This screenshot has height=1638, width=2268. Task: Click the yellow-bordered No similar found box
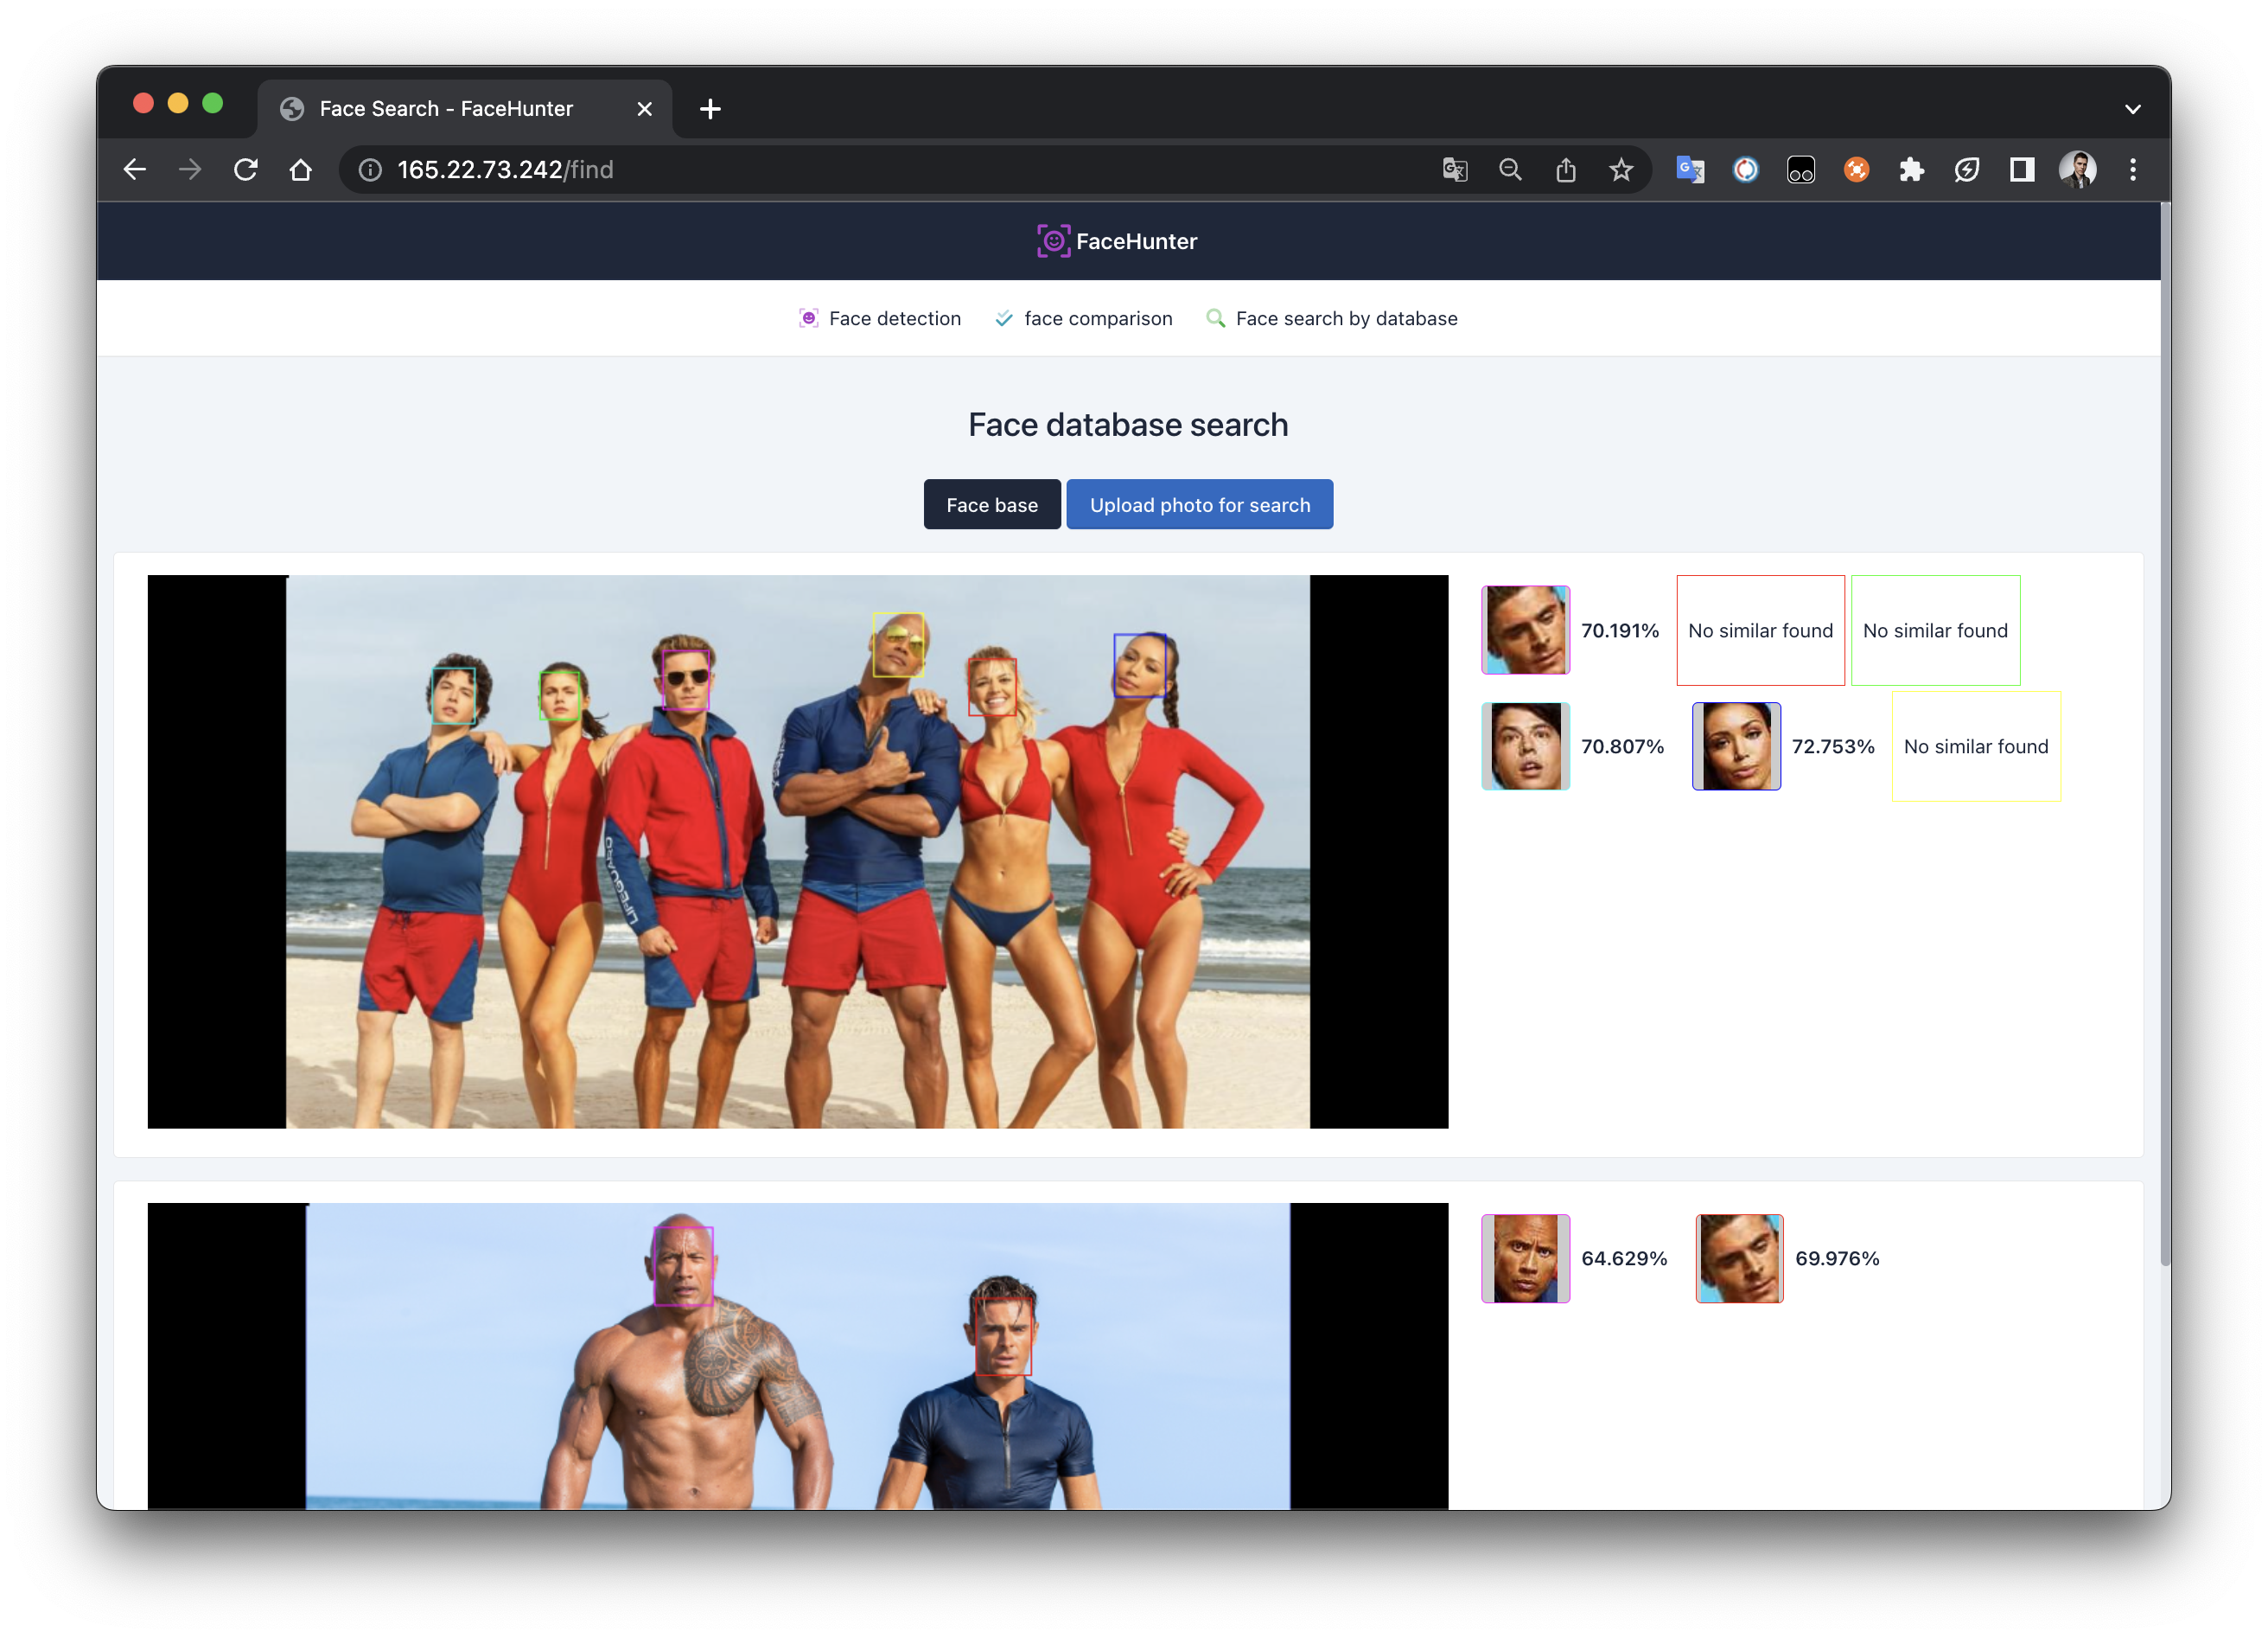(x=1977, y=746)
